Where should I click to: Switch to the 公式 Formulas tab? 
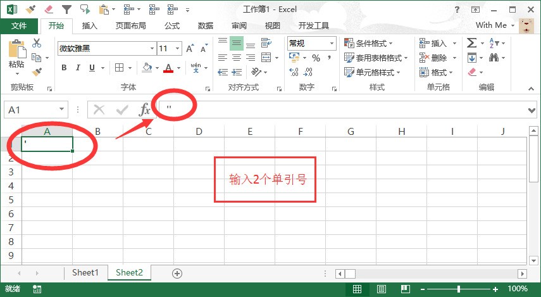(172, 25)
